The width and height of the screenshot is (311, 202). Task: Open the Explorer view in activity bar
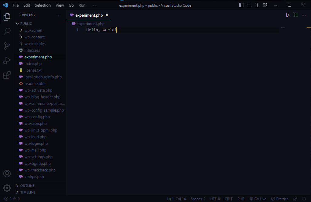(x=7, y=17)
